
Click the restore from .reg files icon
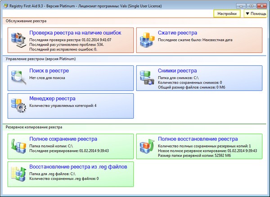[19, 174]
